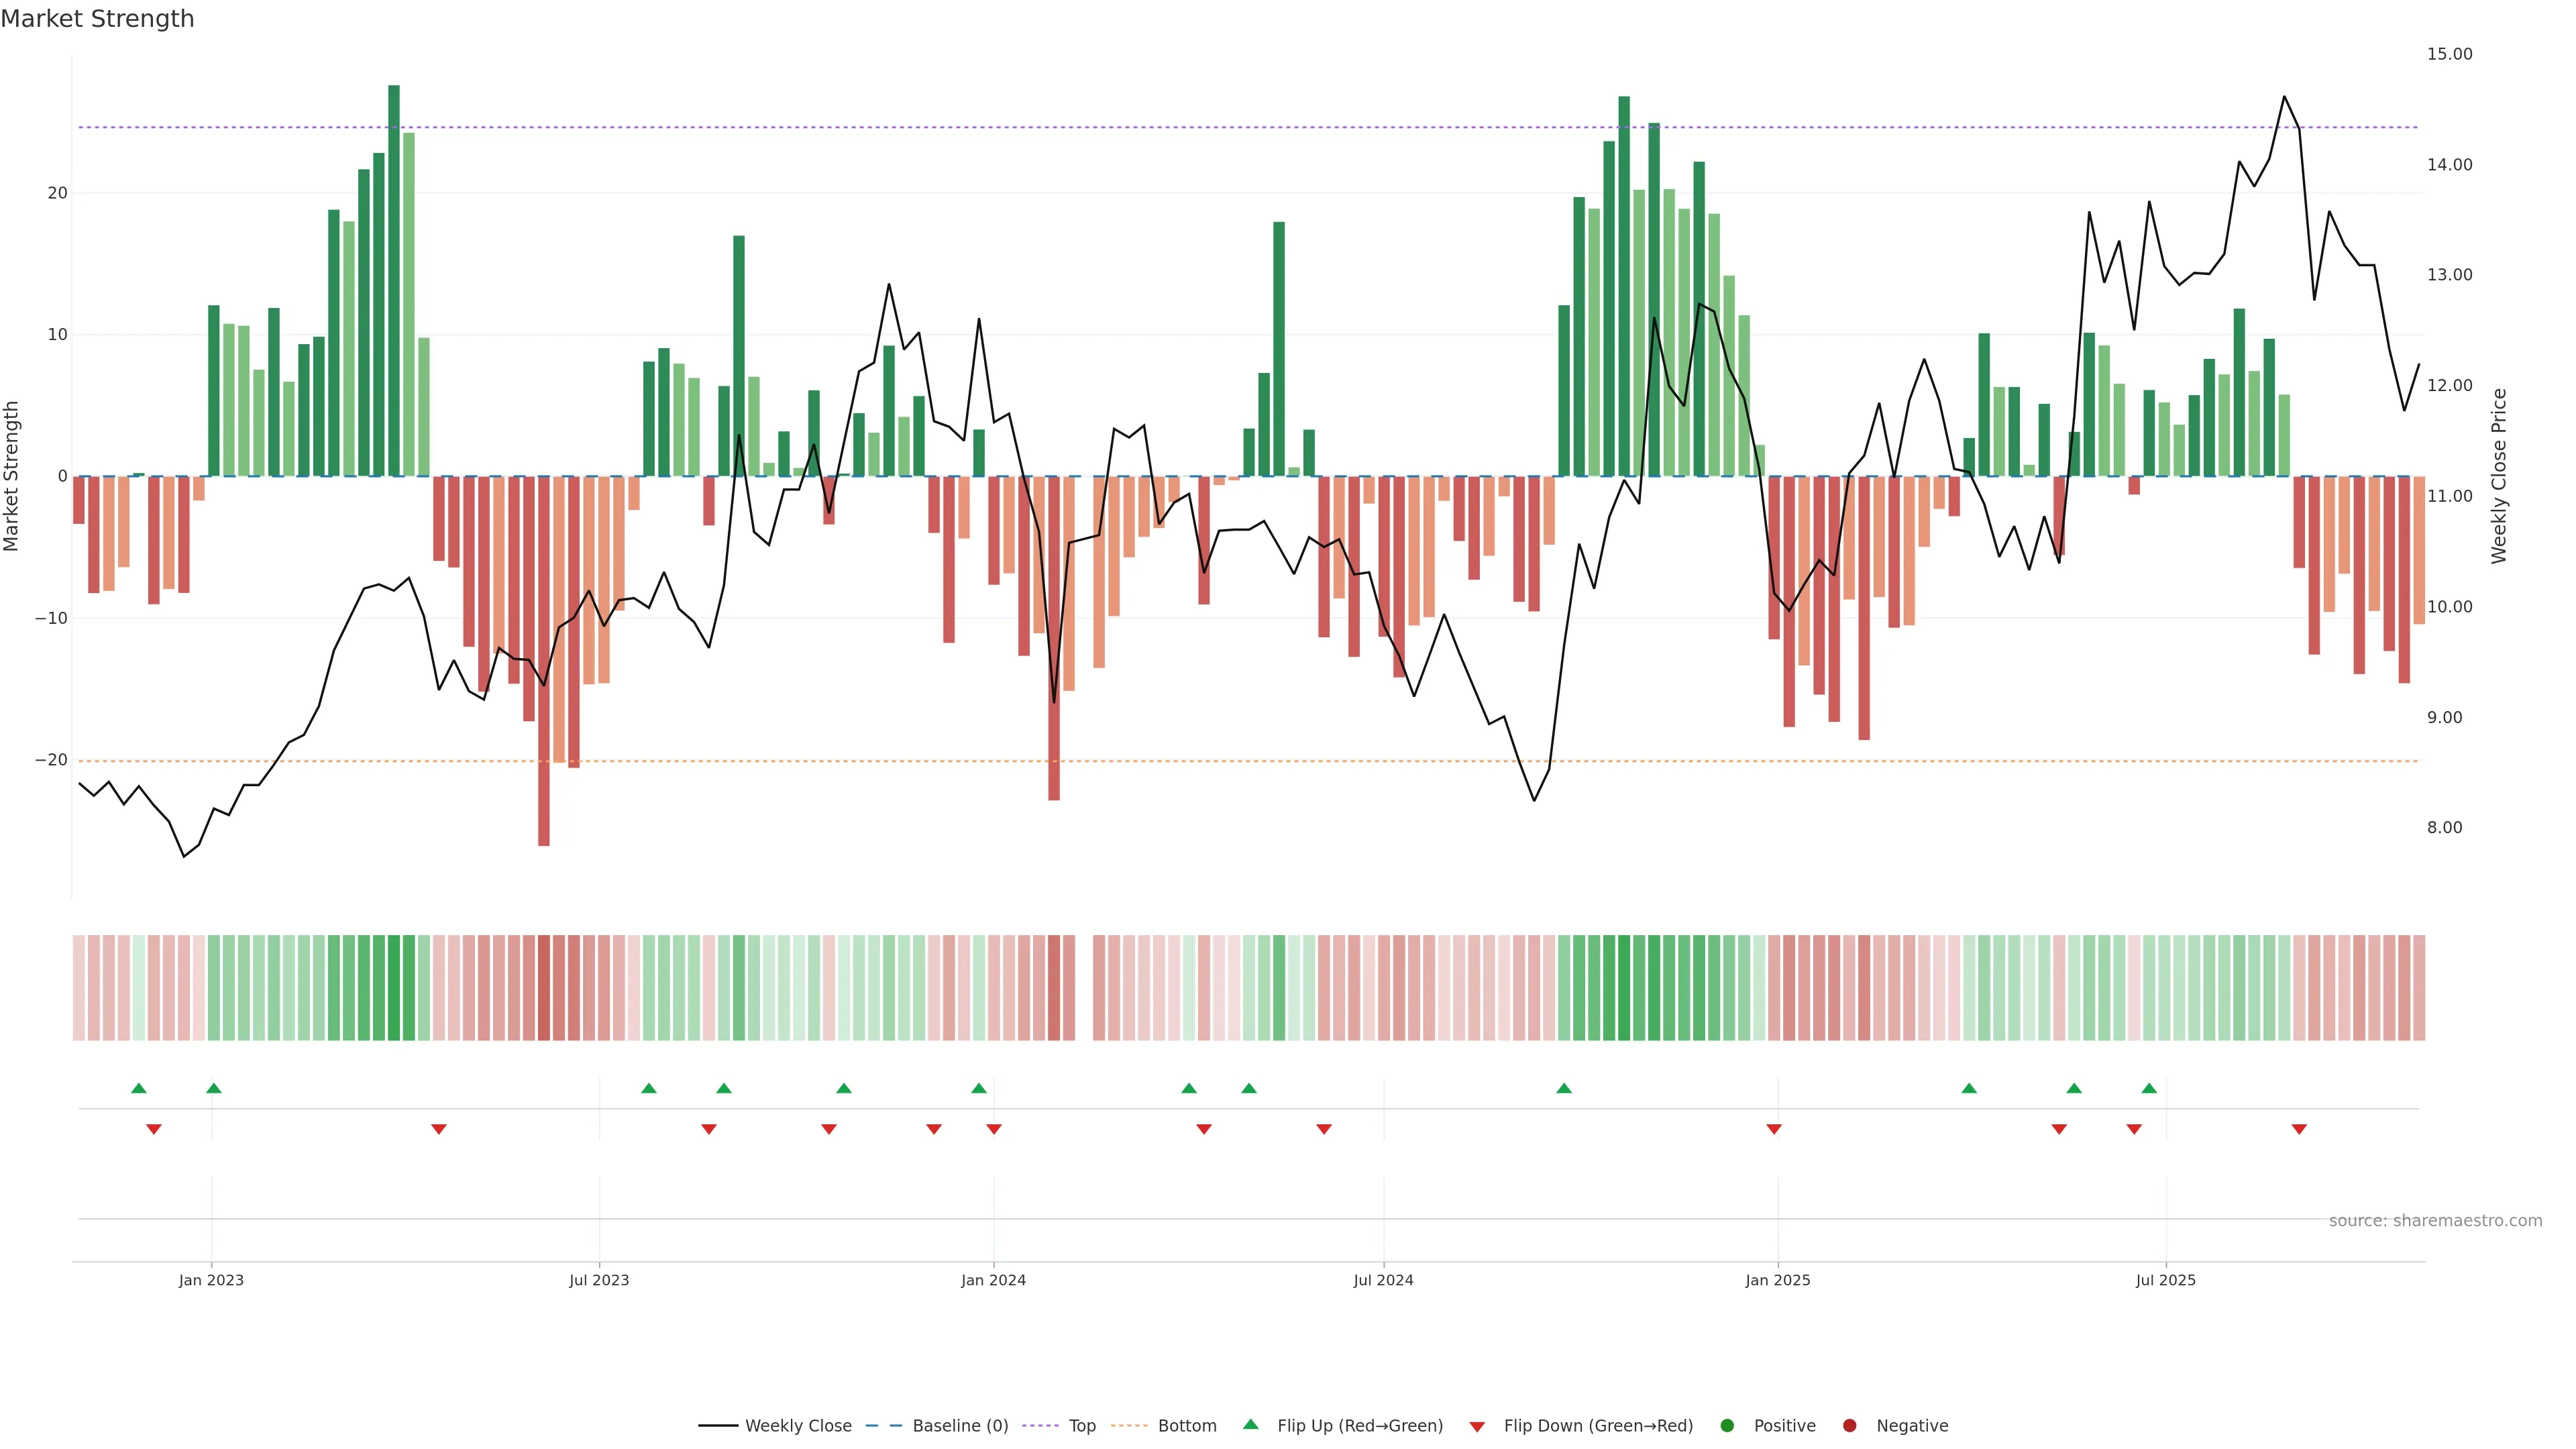Screen dimensions: 2576x1449
Task: Click the Jul 2025 x-axis label
Action: 2165,1280
